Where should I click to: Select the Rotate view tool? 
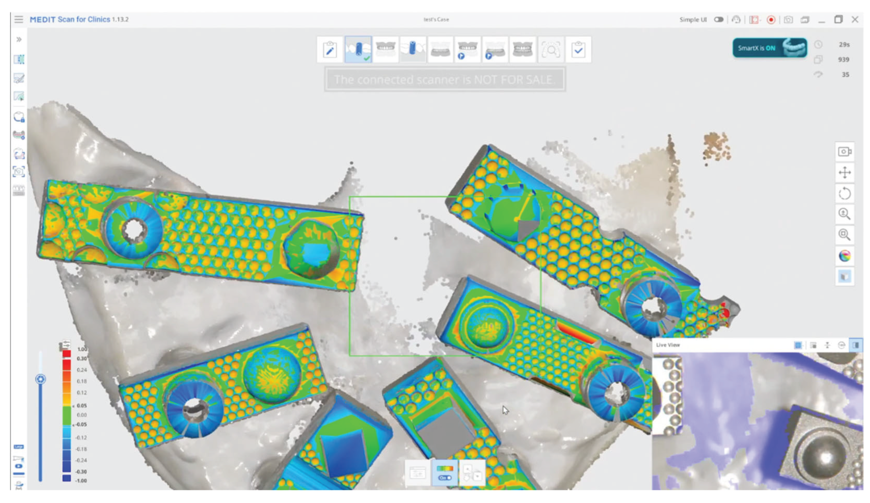[x=845, y=193]
